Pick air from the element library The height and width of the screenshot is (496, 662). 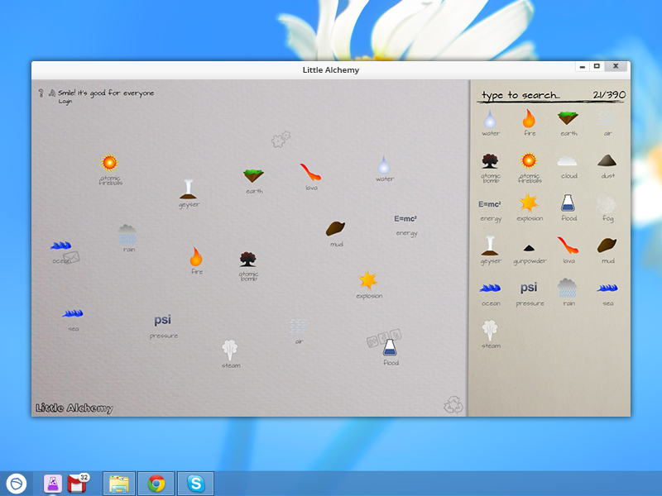point(607,123)
